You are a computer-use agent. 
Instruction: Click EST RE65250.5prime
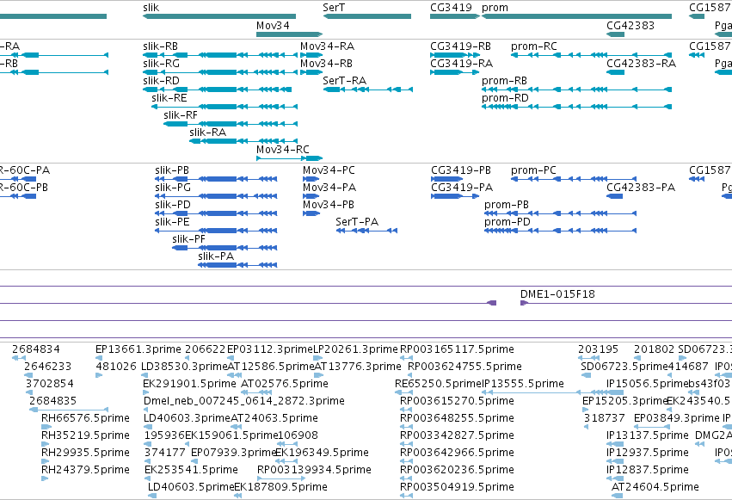click(x=439, y=384)
